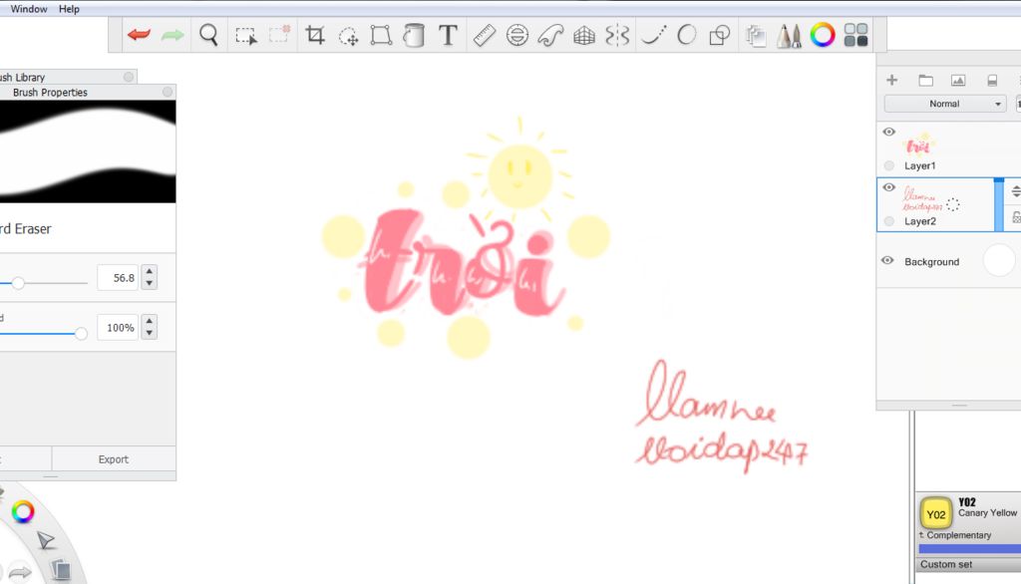The width and height of the screenshot is (1021, 584).
Task: Select the rectangular Selection tool
Action: click(x=245, y=35)
